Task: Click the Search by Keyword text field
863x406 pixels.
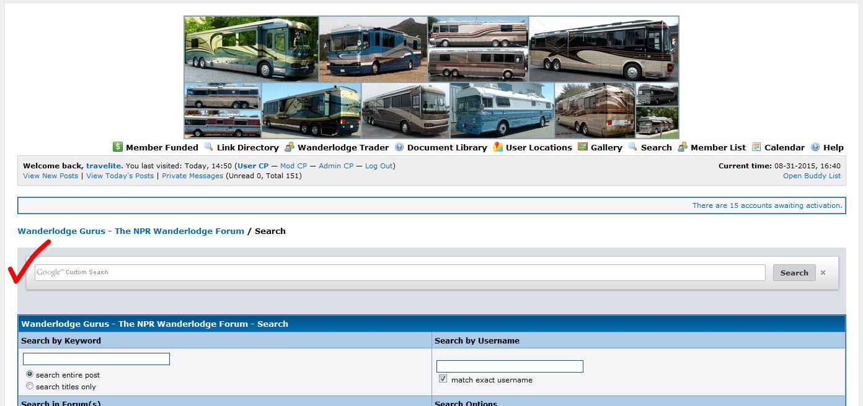Action: [96, 359]
